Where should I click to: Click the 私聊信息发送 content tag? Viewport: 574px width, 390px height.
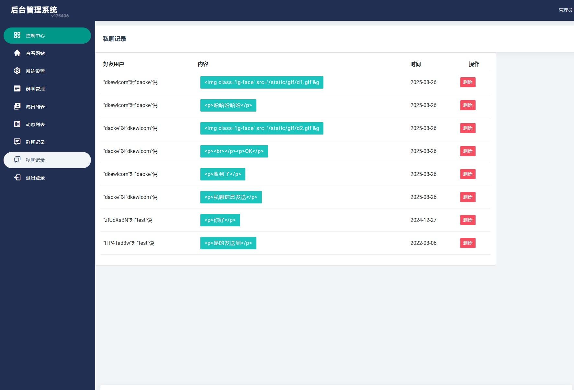[x=231, y=197]
